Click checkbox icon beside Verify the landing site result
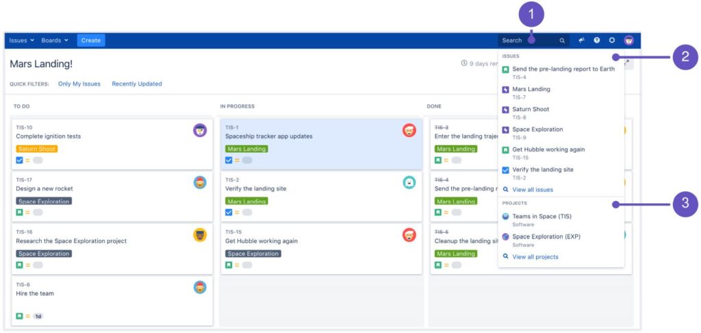Viewport: 701px width, 333px height. point(506,170)
